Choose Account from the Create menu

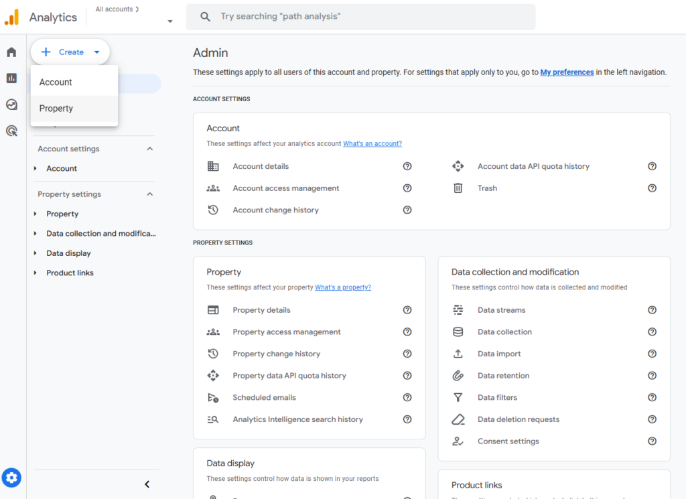pyautogui.click(x=56, y=82)
